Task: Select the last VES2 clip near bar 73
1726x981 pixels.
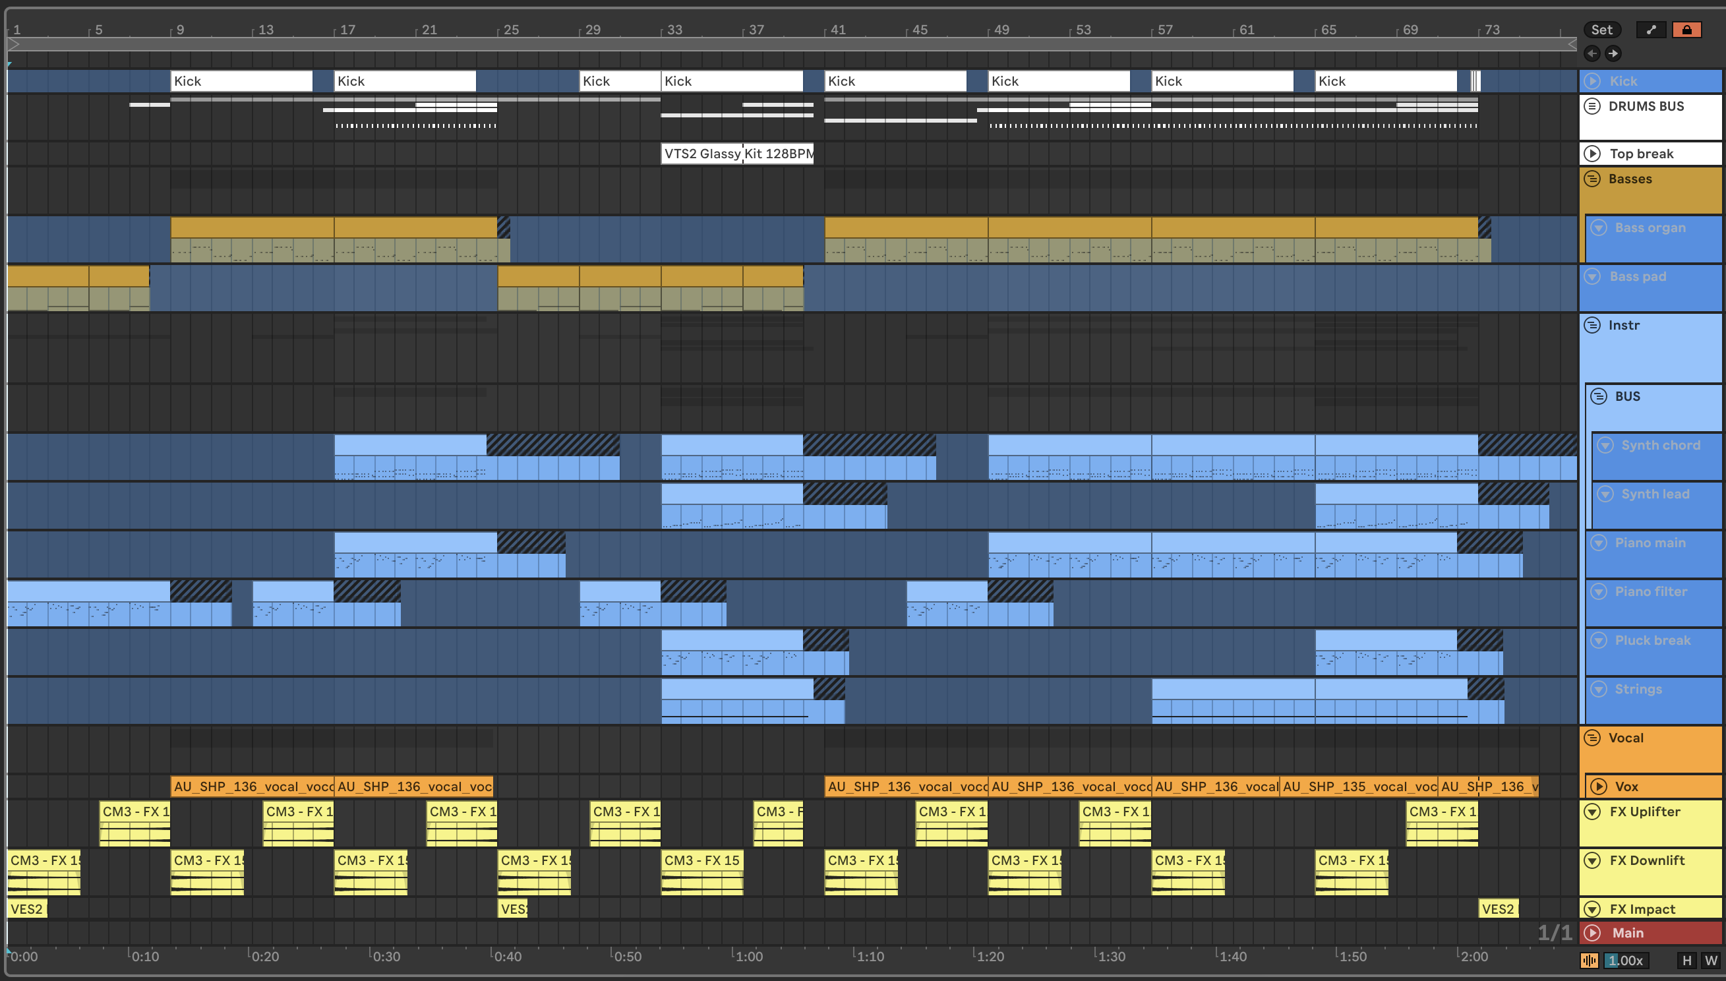Action: coord(1498,909)
